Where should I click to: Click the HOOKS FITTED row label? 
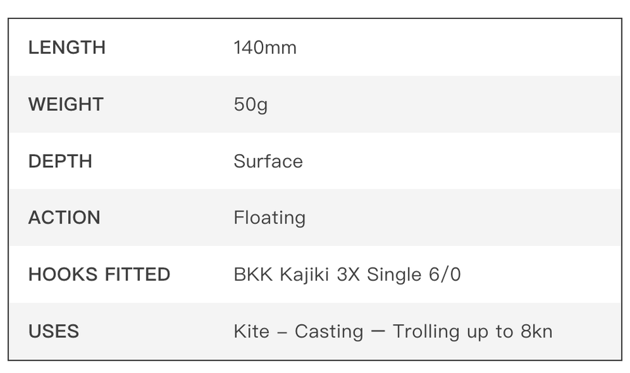coord(99,275)
